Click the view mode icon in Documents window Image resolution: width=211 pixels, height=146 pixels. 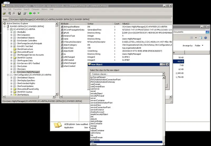point(191,38)
